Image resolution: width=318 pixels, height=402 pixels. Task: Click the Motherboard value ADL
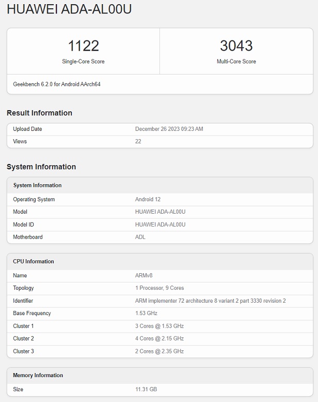point(140,237)
